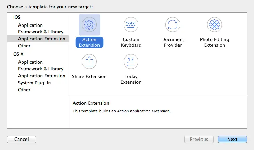Click the Action Extension label
Screen dimensions: 254x150
pyautogui.click(x=89, y=42)
